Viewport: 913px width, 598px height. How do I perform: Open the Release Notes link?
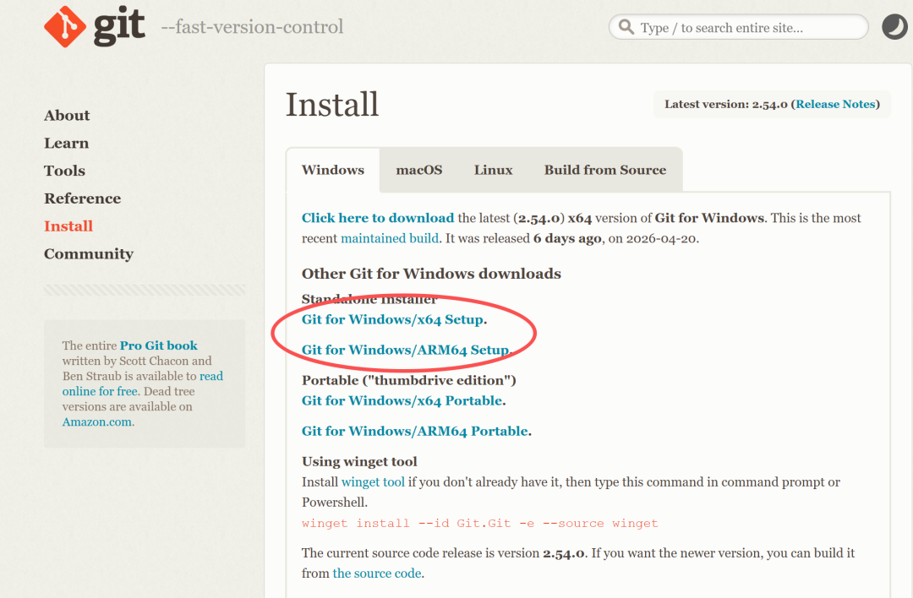835,104
